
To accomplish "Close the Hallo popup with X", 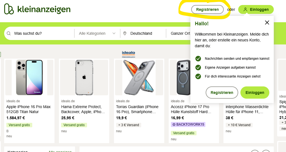I will pyautogui.click(x=267, y=23).
